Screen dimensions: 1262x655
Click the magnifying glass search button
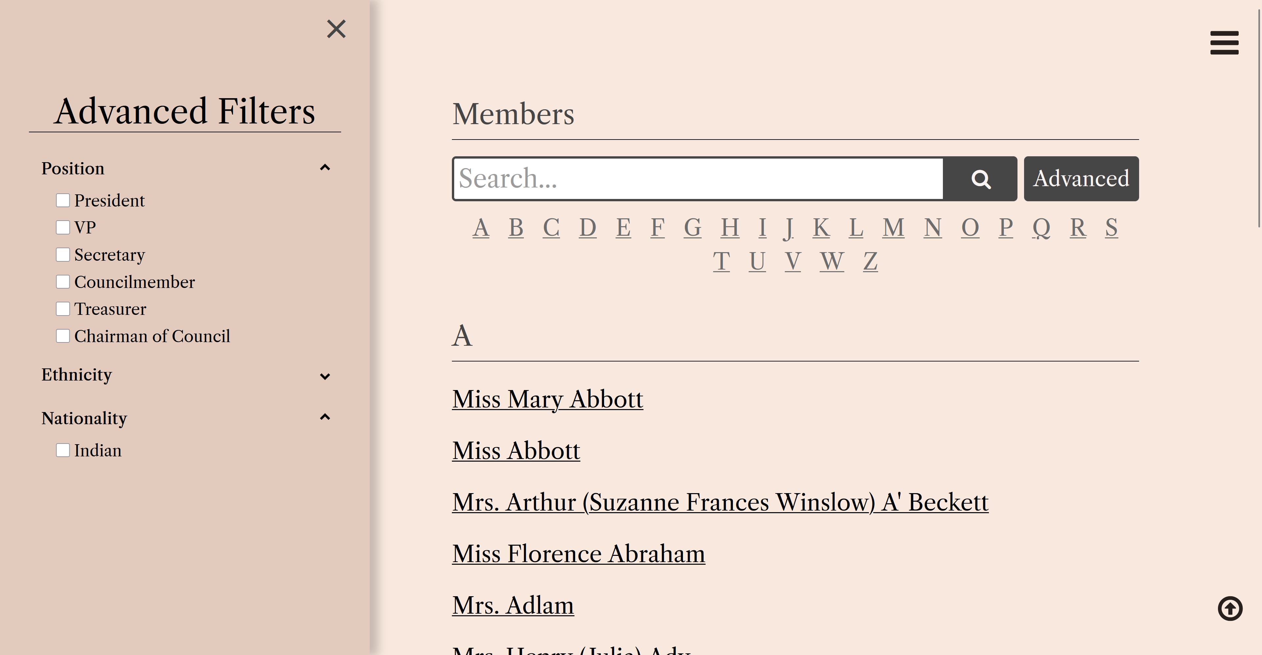(x=980, y=179)
